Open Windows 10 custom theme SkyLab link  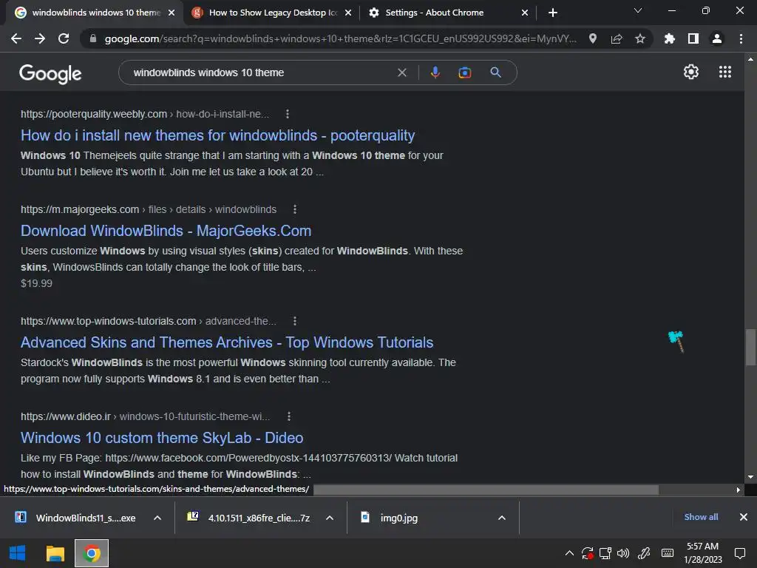[162, 438]
